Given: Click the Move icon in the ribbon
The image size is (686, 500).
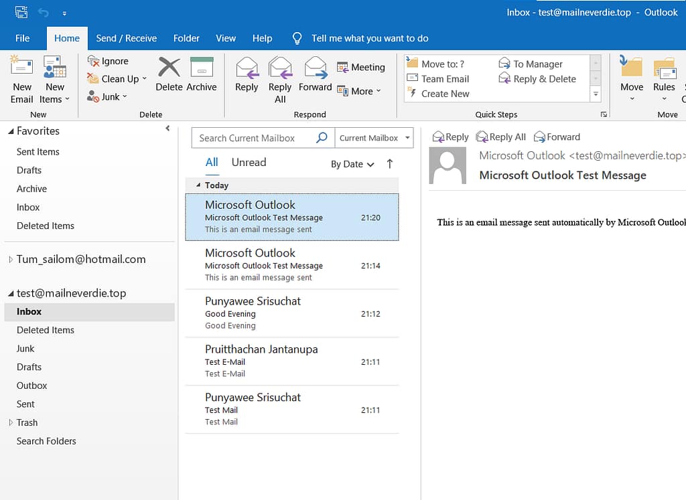Looking at the screenshot, I should pyautogui.click(x=631, y=76).
